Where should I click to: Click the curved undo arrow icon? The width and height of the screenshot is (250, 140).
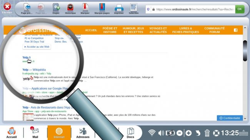click(x=198, y=133)
